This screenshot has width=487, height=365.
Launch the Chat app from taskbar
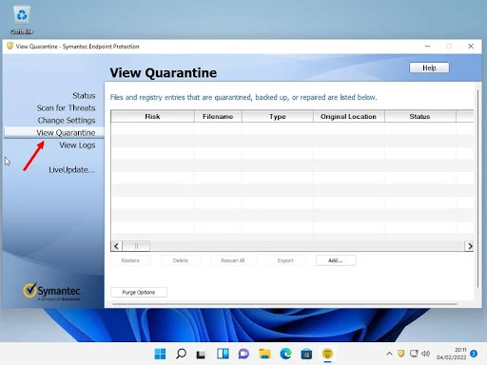pos(243,354)
